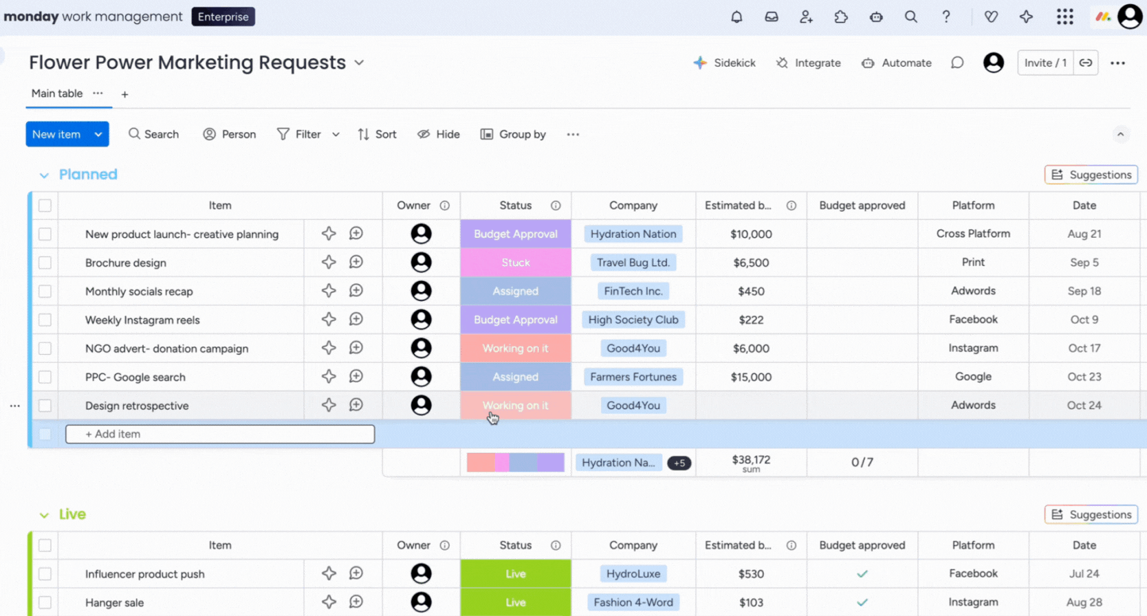Open the board discussion speech bubble icon
The width and height of the screenshot is (1147, 616).
point(957,63)
